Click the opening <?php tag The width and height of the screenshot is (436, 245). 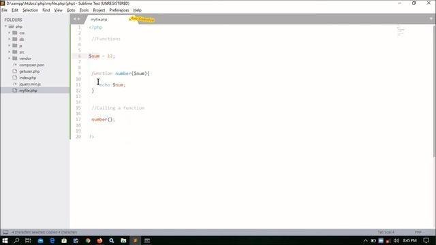point(95,27)
